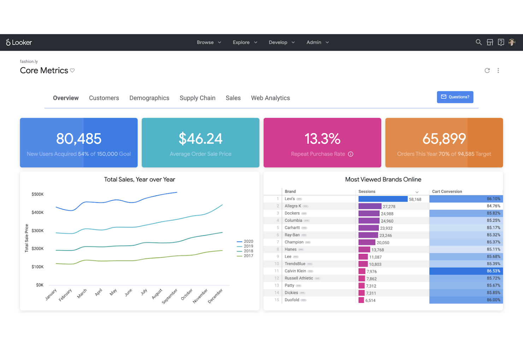Click the Looker logo

click(x=18, y=42)
